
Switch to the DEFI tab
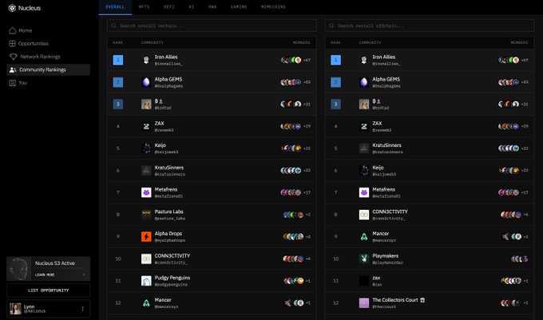(x=169, y=7)
